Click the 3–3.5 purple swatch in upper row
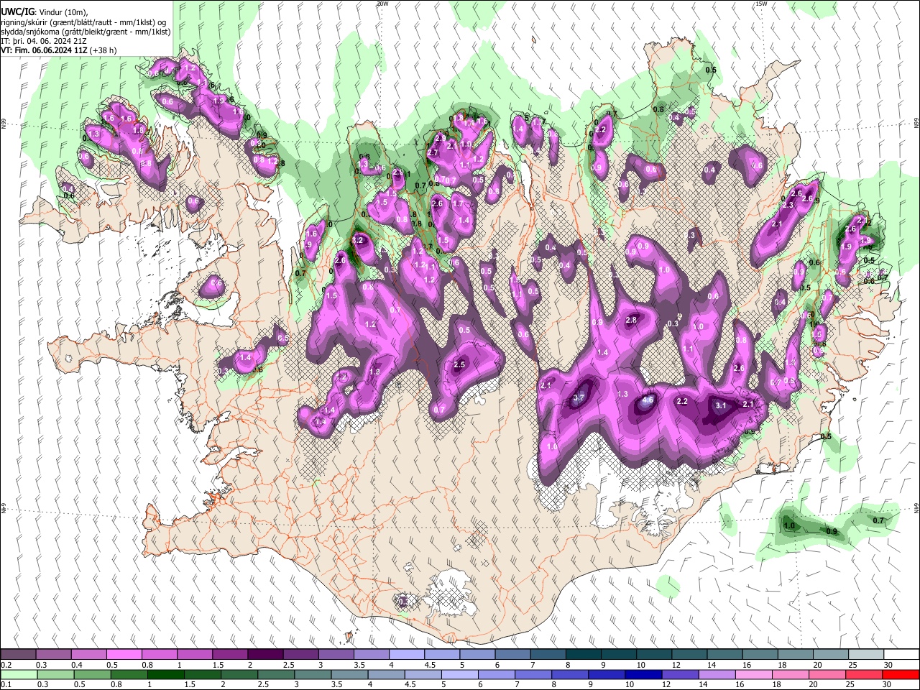The height and width of the screenshot is (690, 920). pos(336,655)
